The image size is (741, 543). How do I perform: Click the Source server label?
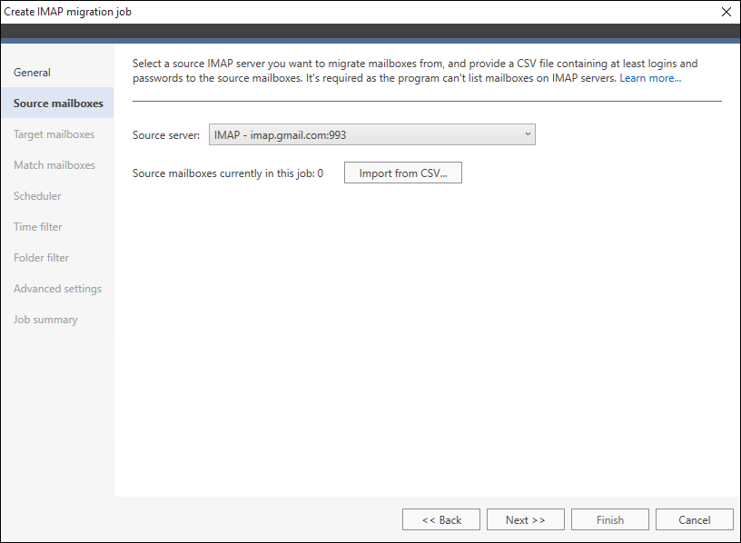tap(166, 135)
